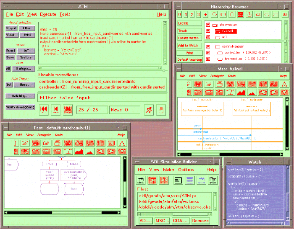Open the Execute menu in ATM window
The width and height of the screenshot is (294, 229).
pos(47,14)
